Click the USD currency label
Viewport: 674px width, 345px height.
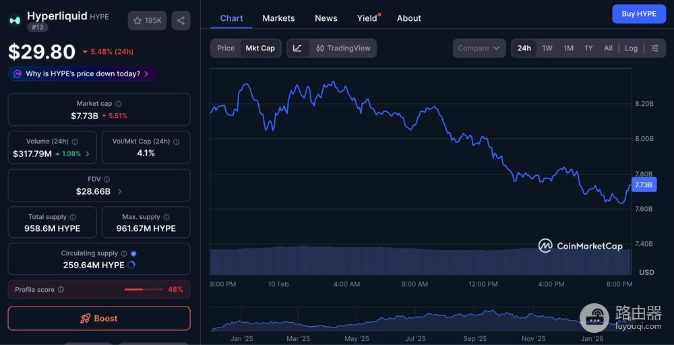pyautogui.click(x=646, y=272)
